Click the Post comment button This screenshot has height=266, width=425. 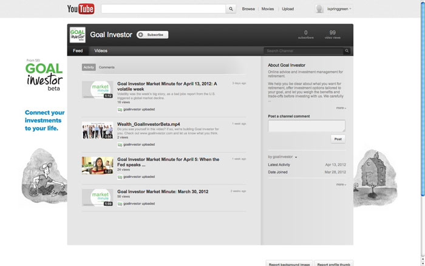tap(338, 139)
